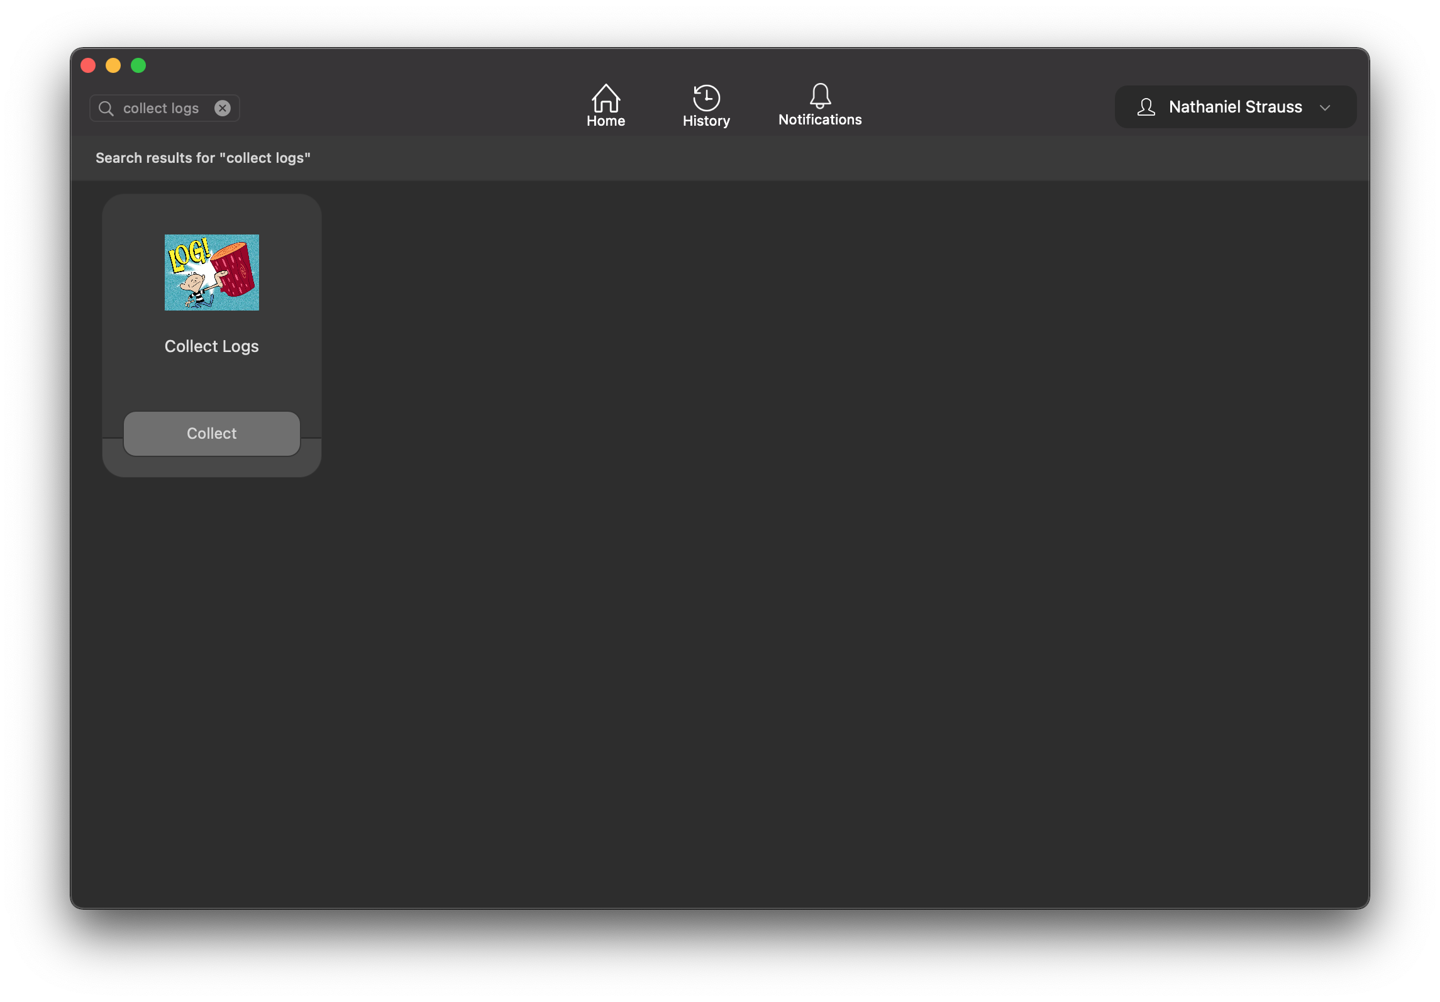Focus the search field containing "collect logs"
This screenshot has height=1002, width=1440.
tap(161, 108)
